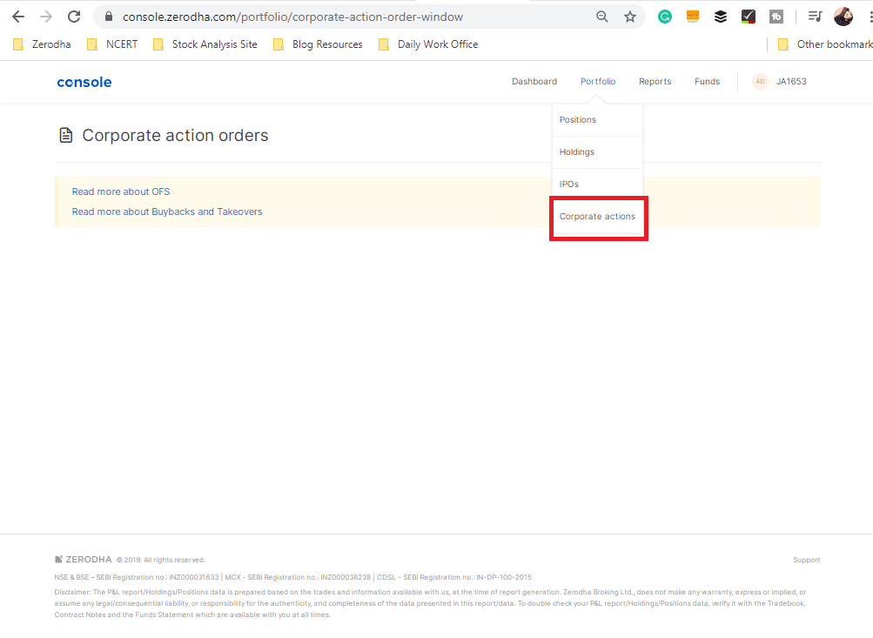Open the stacked layers extension icon
873x638 pixels.
coord(721,17)
